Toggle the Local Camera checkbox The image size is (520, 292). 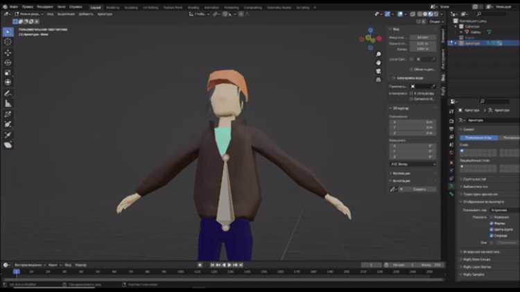412,59
